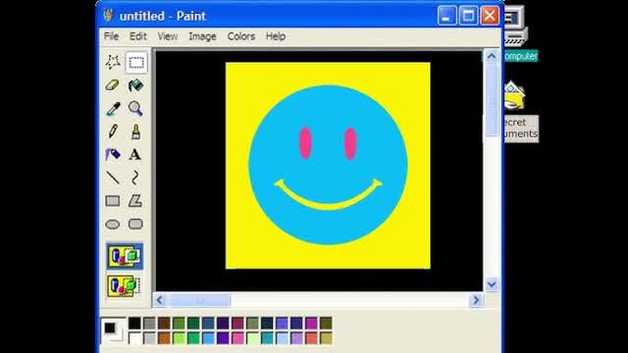The width and height of the screenshot is (628, 353).
Task: Open the Help menu
Action: [x=276, y=36]
